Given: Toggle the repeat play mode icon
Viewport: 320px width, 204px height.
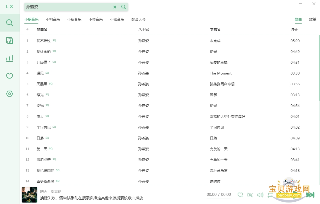Looking at the screenshot, I should click(x=270, y=195).
